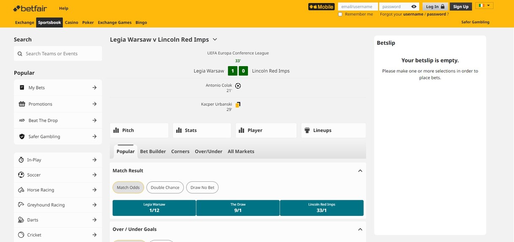
Task: Focus the email/username field
Action: coord(358,7)
